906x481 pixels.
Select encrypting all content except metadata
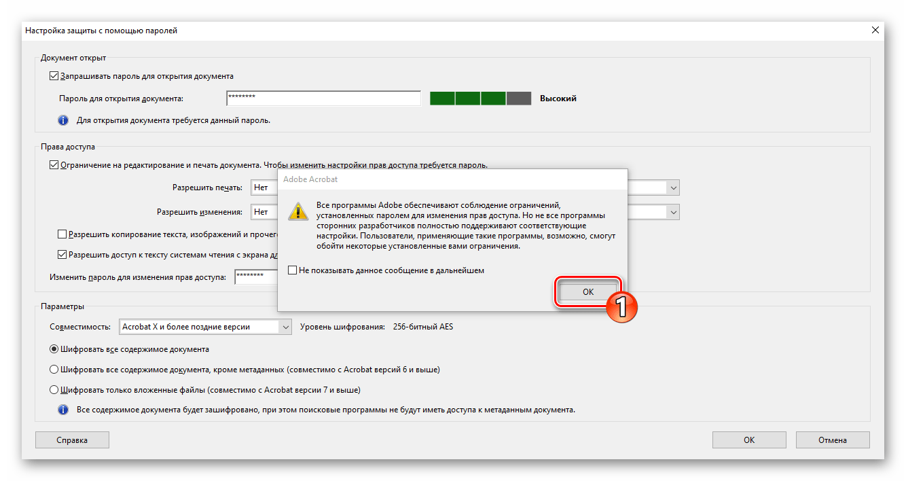coord(54,369)
